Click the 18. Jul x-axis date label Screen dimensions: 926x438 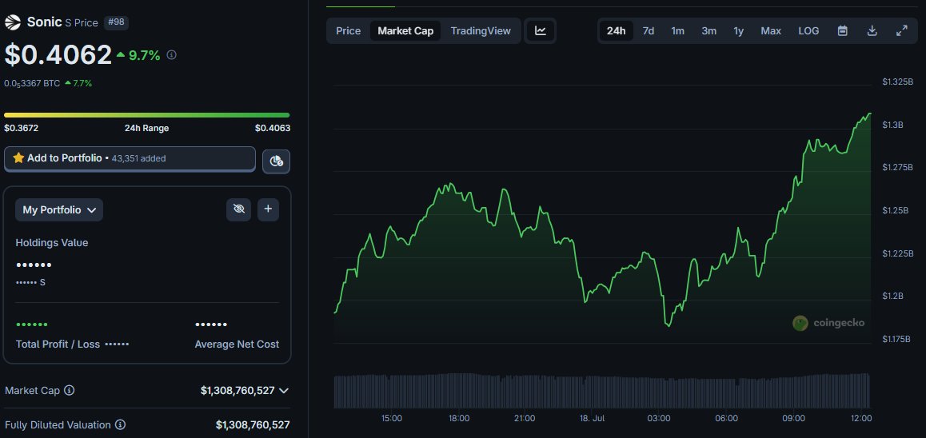click(x=591, y=418)
